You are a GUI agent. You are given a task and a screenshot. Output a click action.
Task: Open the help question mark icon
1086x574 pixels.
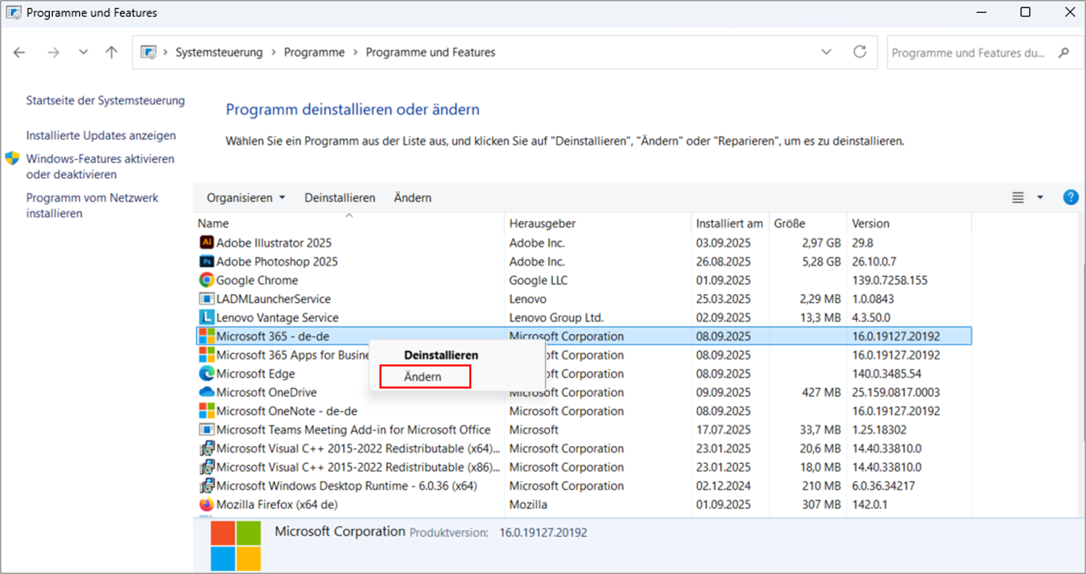pos(1071,198)
